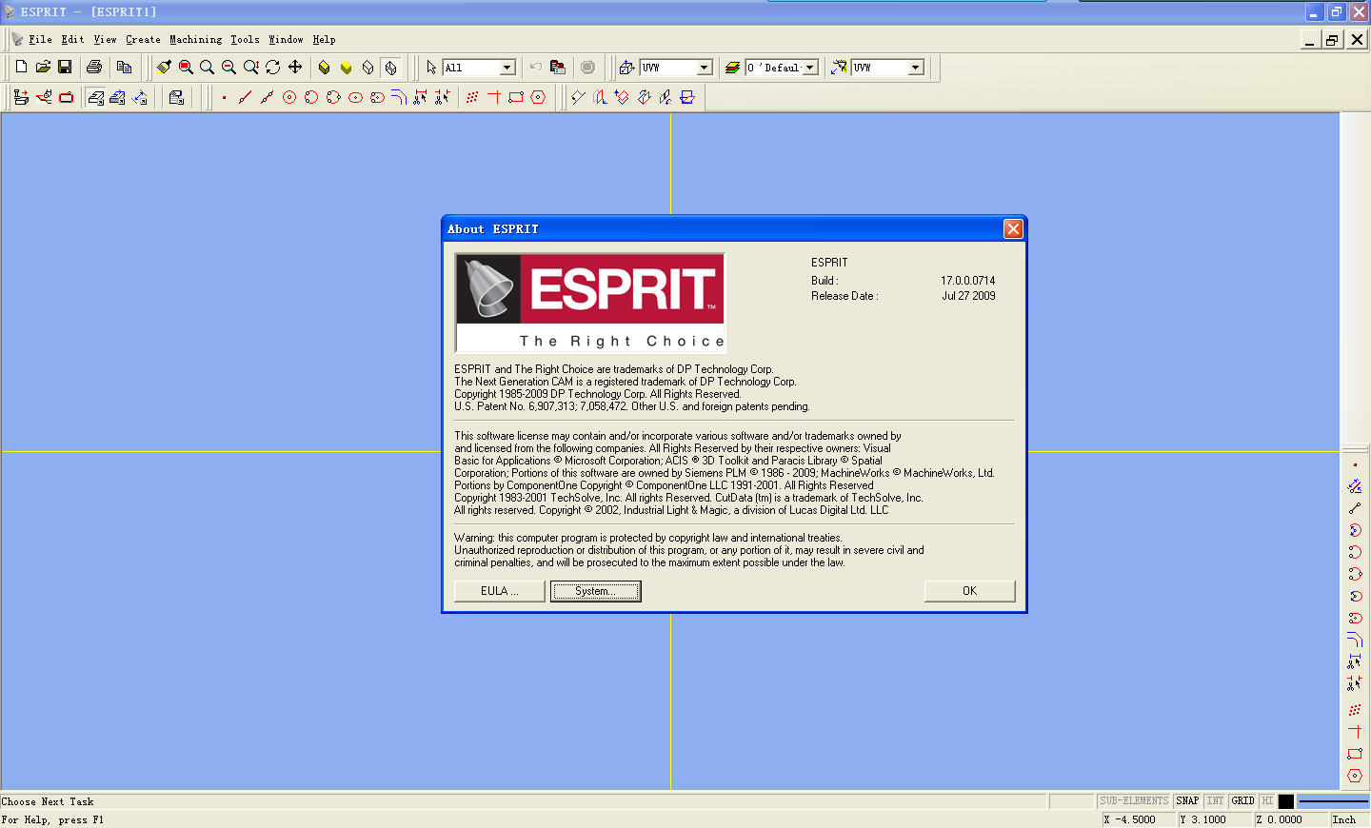Select the Fillet/Chamfer blue corner tool in horizontal toolbar
This screenshot has height=828, width=1371.
[399, 97]
